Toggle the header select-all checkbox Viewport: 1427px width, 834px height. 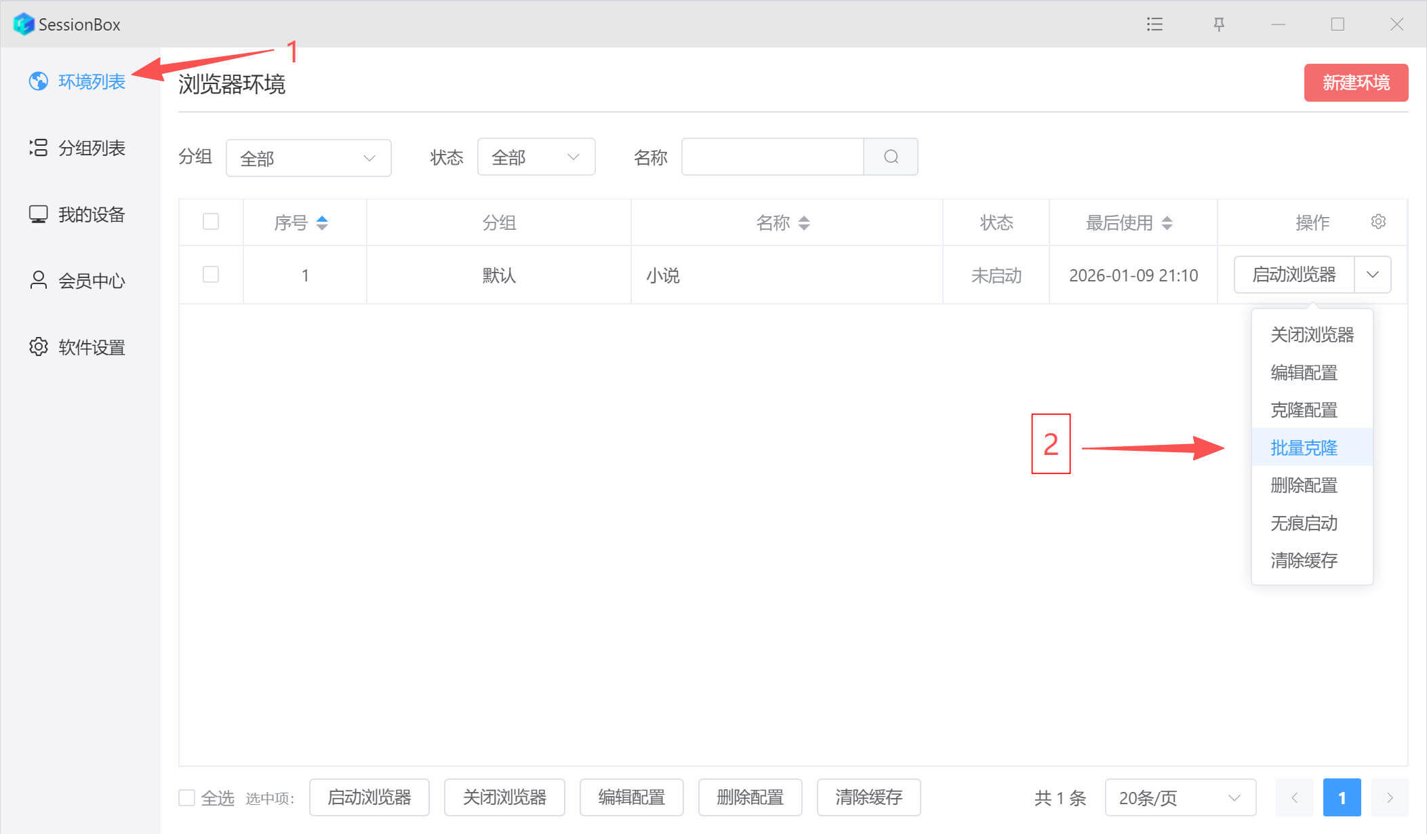coord(211,222)
